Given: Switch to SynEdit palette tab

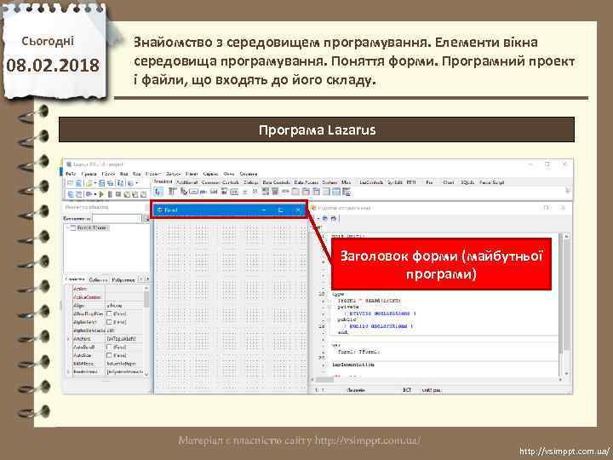Looking at the screenshot, I should point(395,182).
